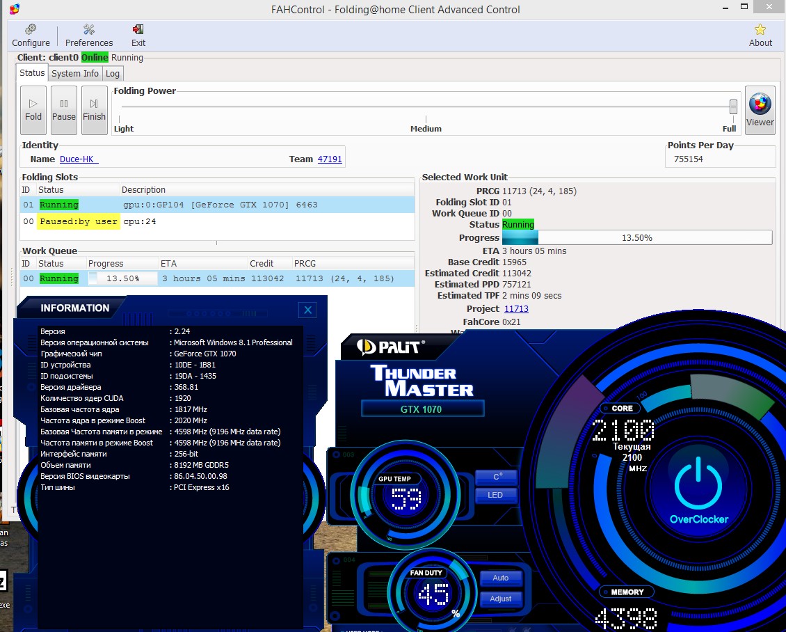This screenshot has height=632, width=786.
Task: Click the Points Per Day value 755154
Action: [688, 159]
